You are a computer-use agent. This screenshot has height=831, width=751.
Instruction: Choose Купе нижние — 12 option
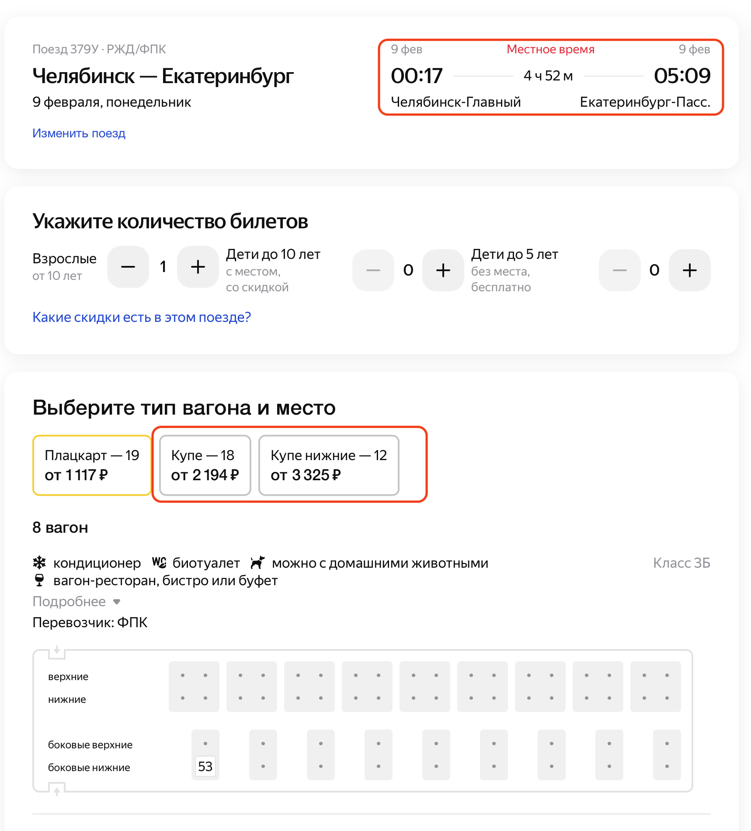click(x=329, y=465)
